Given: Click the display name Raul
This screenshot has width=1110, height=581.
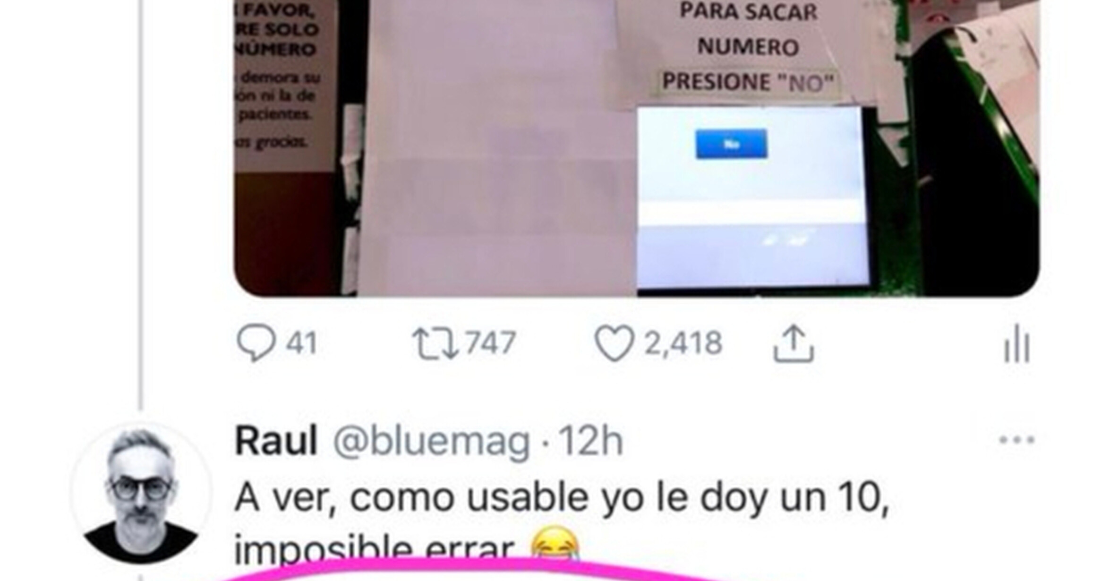Looking at the screenshot, I should point(276,441).
